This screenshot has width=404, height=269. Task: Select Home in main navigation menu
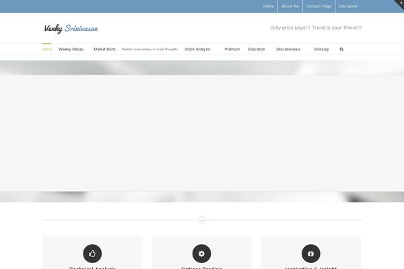[47, 49]
